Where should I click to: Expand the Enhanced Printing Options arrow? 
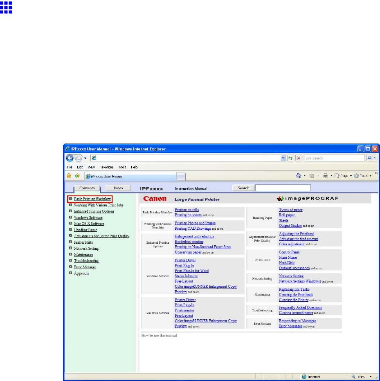(x=70, y=211)
